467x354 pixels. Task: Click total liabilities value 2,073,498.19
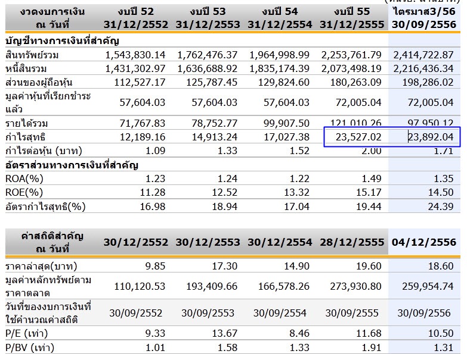coord(351,68)
